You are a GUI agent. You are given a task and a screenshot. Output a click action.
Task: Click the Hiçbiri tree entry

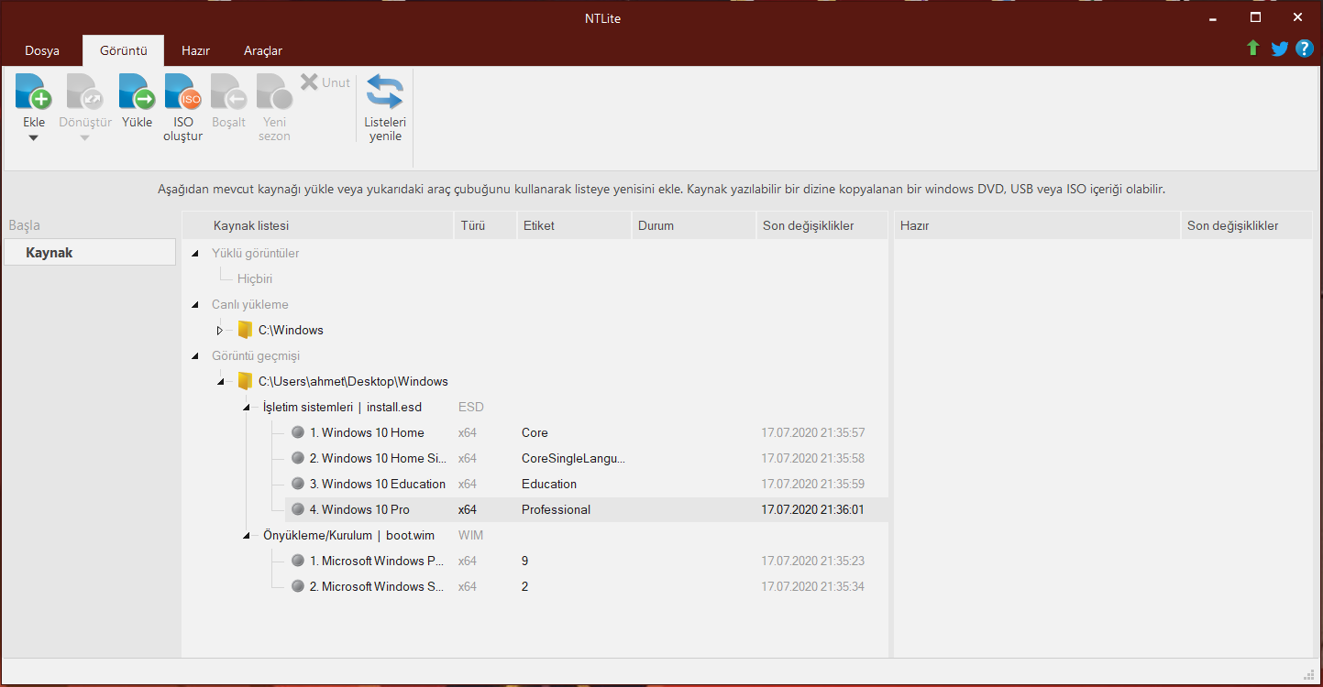(x=255, y=279)
